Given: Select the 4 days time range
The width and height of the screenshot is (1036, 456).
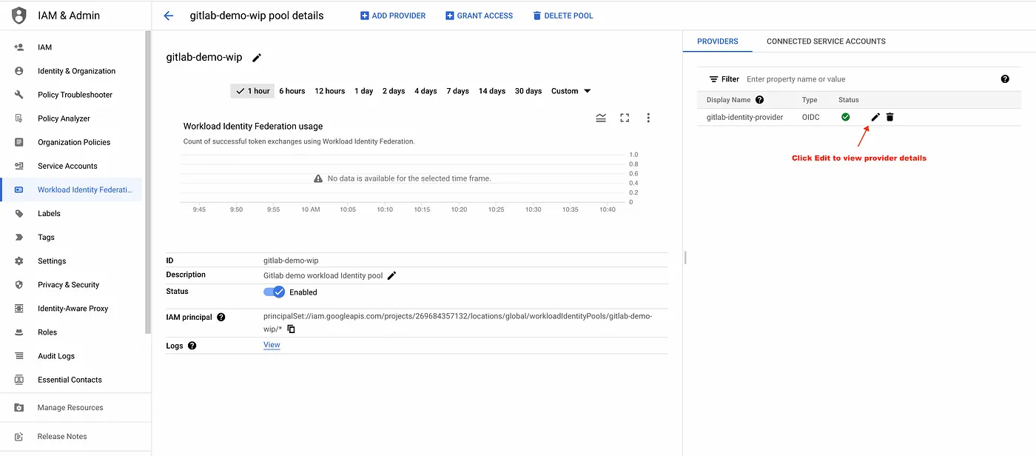Looking at the screenshot, I should pyautogui.click(x=425, y=91).
